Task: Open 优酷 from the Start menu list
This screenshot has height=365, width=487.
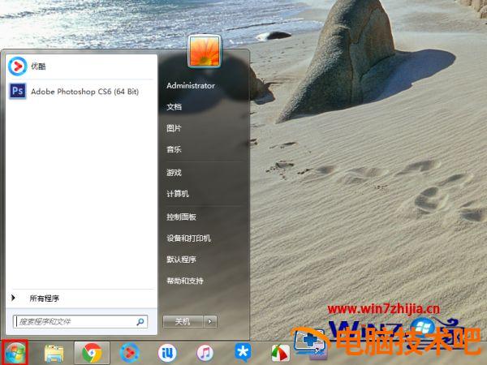Action: point(81,67)
